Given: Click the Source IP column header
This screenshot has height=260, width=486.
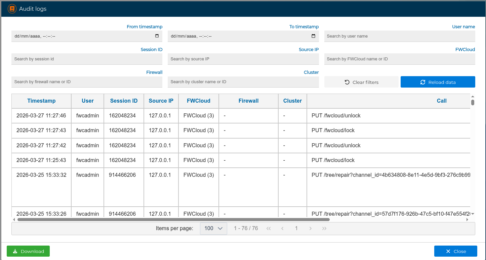Looking at the screenshot, I should point(161,101).
